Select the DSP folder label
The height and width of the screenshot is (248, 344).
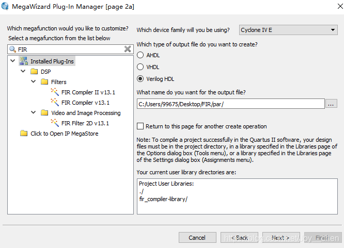click(45, 72)
